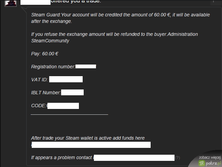
Task: Click the redacted contact link
Action: pyautogui.click(x=134, y=157)
